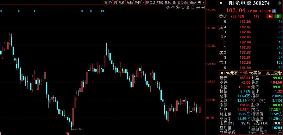The width and height of the screenshot is (283, 135).
Task: Click the 阳光电源 300274 stock title
Action: pos(249,3)
